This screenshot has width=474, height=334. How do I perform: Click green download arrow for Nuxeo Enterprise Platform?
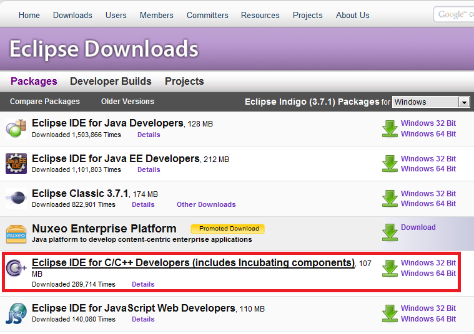click(390, 232)
